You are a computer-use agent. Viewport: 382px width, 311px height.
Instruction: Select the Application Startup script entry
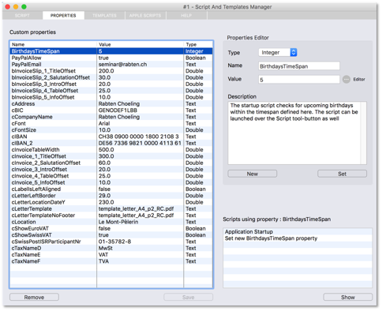[298, 232]
